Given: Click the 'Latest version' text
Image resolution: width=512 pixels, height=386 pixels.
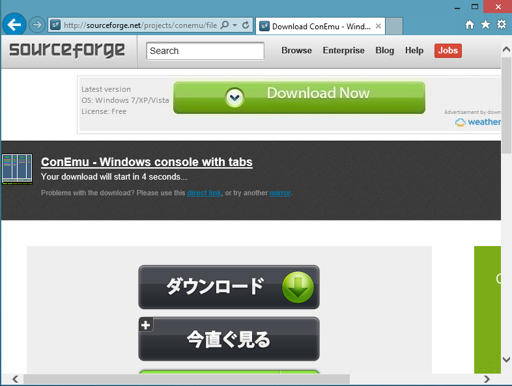Looking at the screenshot, I should (106, 89).
